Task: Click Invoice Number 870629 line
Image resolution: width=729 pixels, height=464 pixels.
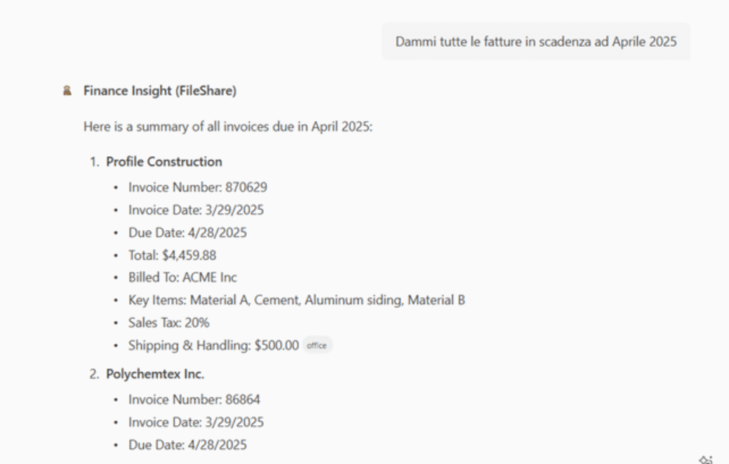Action: coord(197,188)
